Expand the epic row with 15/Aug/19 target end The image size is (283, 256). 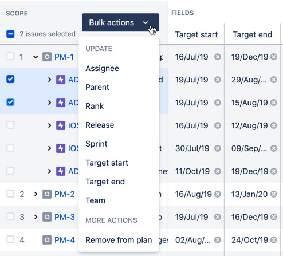tap(49, 103)
